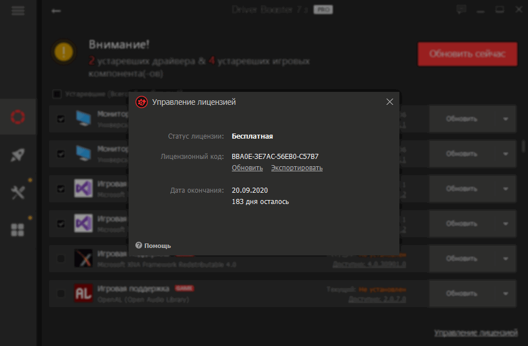Image resolution: width=528 pixels, height=346 pixels.
Task: Click OpenAL (Open Audio Library) row text
Action: (x=143, y=299)
